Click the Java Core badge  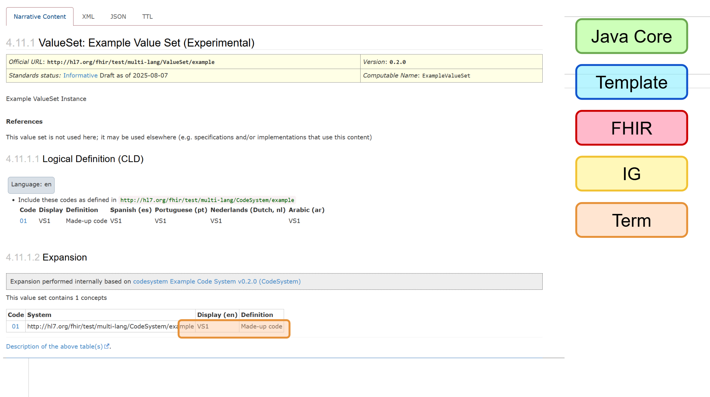pyautogui.click(x=631, y=36)
